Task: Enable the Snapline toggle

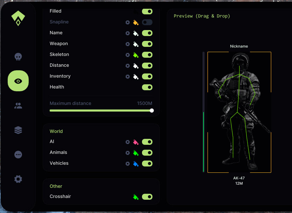Action: (147, 22)
